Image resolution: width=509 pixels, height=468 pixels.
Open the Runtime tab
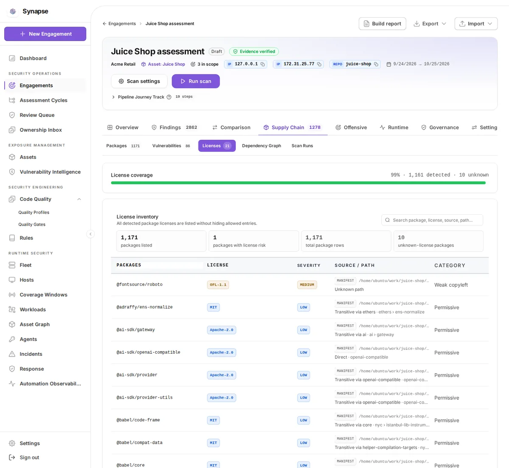(x=394, y=127)
